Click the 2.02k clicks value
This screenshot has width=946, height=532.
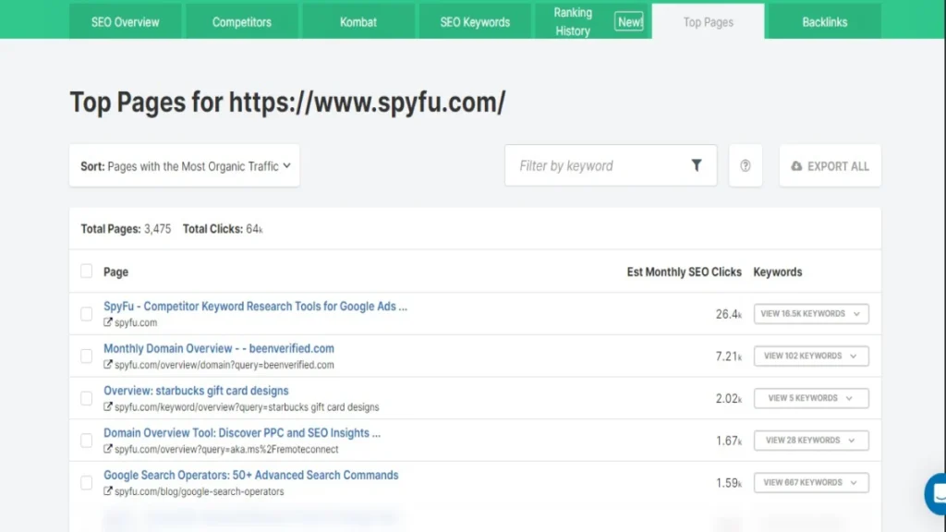[x=729, y=399]
